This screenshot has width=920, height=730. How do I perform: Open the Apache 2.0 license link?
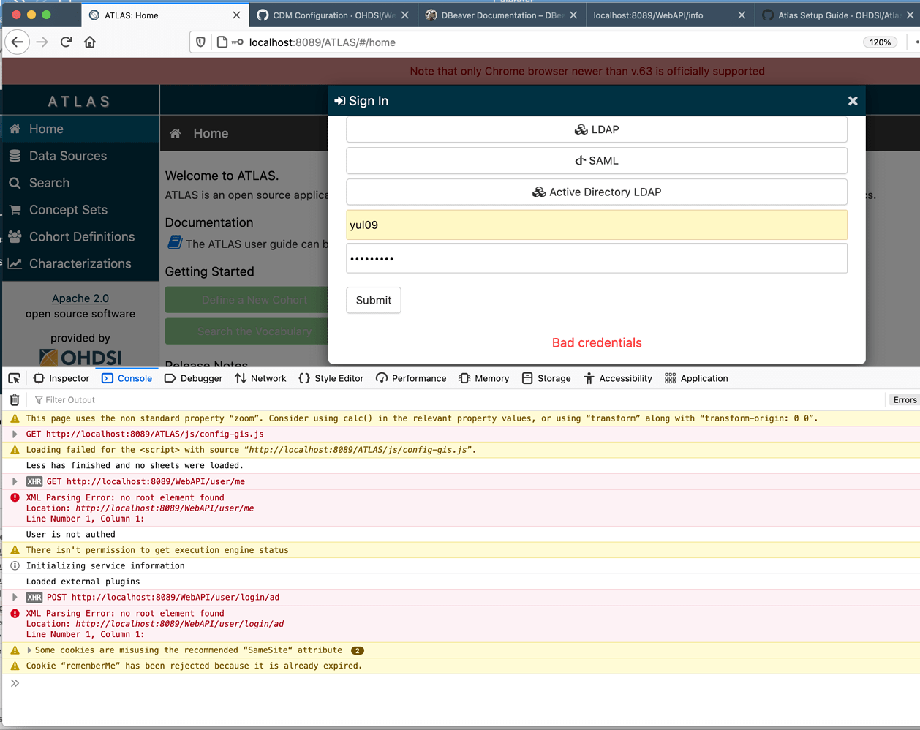[80, 298]
